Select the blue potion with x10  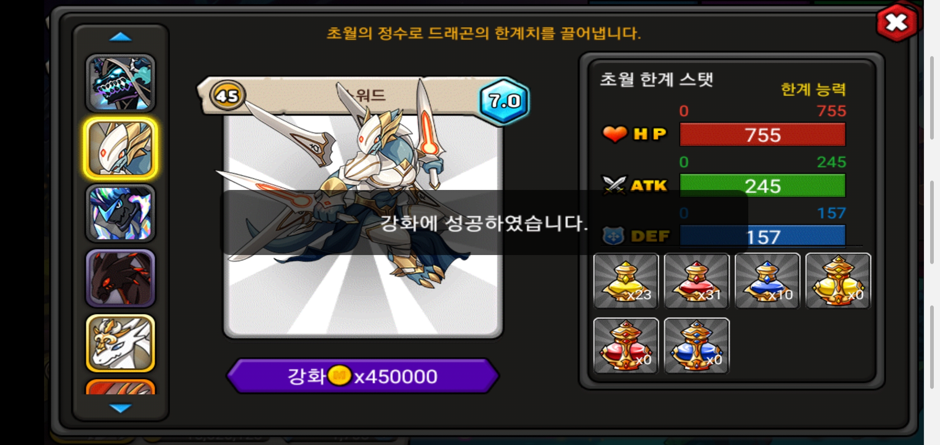(x=767, y=281)
